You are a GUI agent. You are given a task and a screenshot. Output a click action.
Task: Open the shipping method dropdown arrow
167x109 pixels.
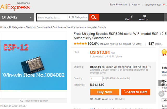pyautogui.click(x=149, y=67)
